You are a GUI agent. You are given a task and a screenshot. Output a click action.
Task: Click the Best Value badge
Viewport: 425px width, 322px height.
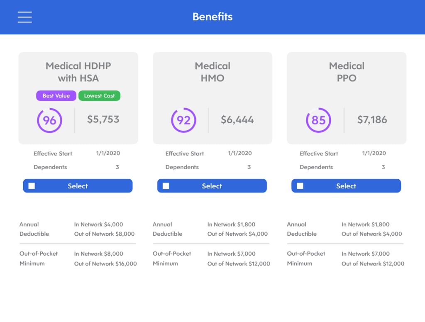[56, 96]
